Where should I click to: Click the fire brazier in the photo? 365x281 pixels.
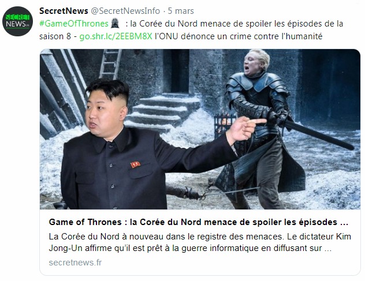pyautogui.click(x=224, y=123)
